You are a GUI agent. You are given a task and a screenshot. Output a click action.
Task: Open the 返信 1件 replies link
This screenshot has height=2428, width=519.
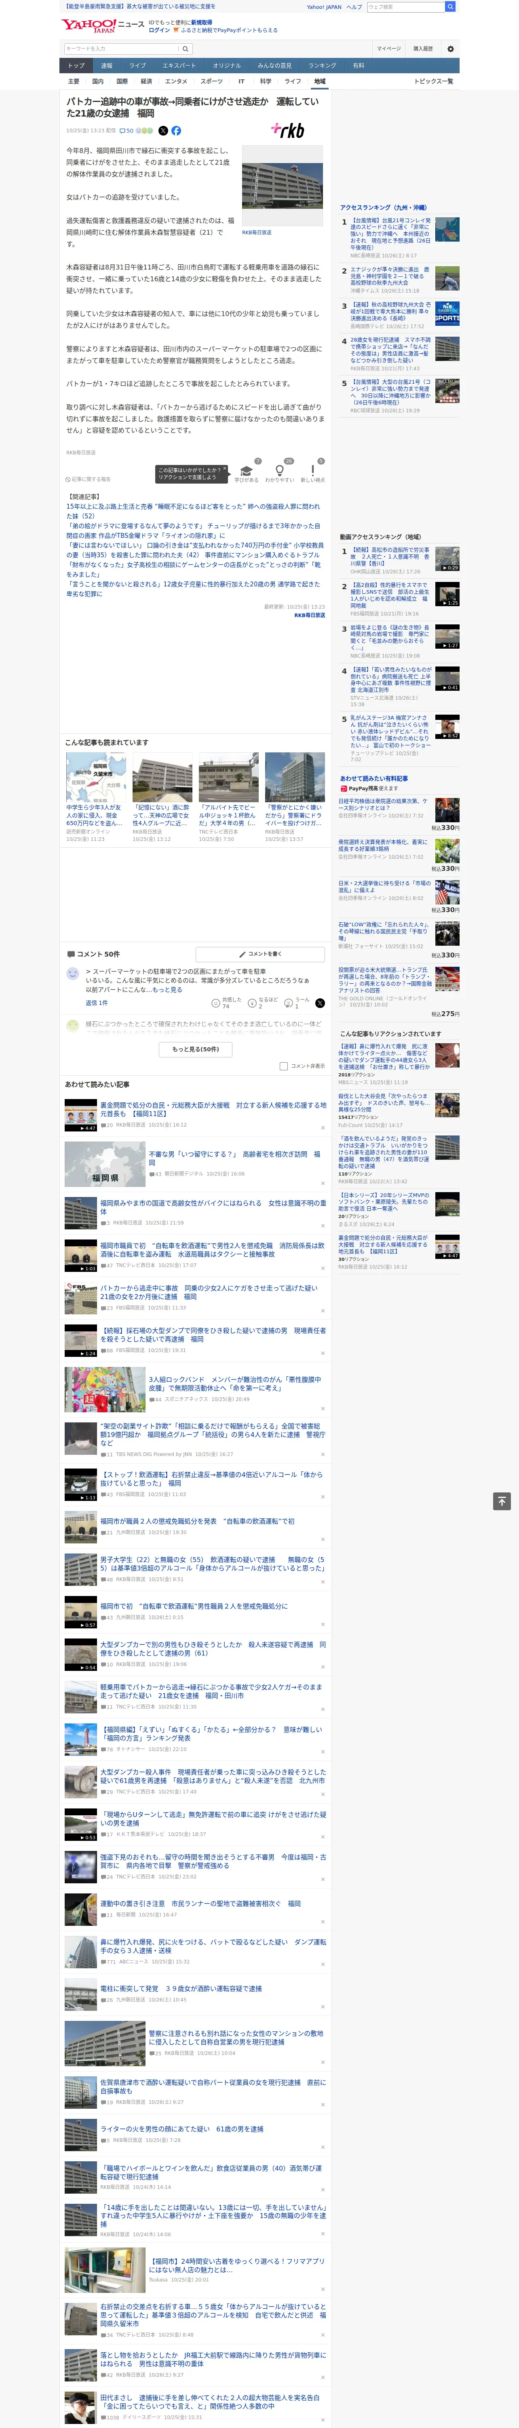coord(97,1003)
